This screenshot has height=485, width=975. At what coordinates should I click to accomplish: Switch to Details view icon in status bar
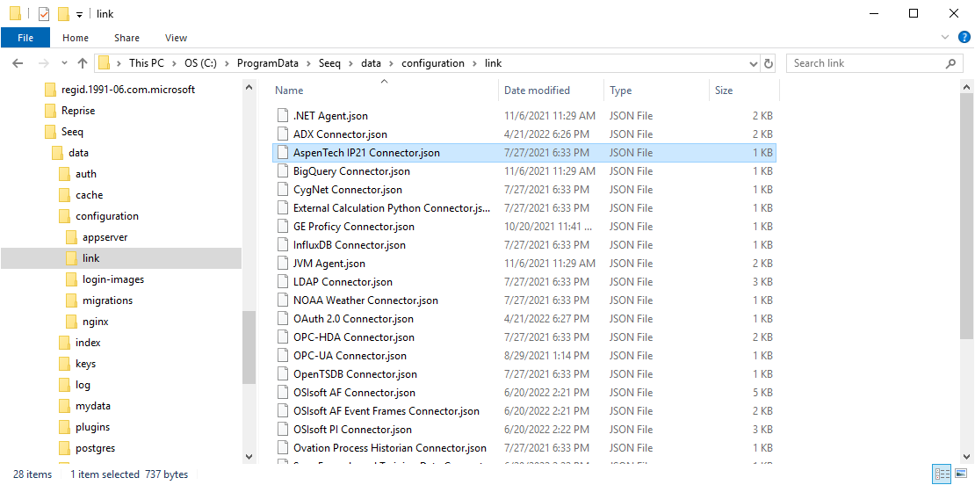pos(940,474)
